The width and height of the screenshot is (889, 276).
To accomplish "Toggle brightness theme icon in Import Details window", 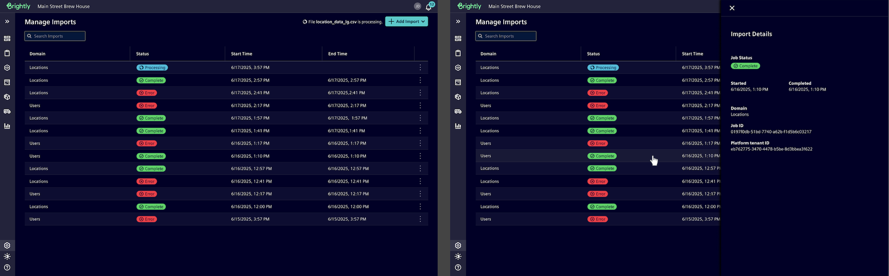I will click(x=458, y=257).
